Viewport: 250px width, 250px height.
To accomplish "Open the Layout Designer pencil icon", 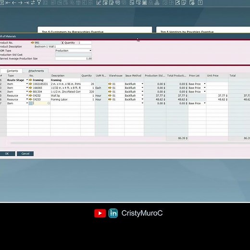I will (x=99, y=2).
